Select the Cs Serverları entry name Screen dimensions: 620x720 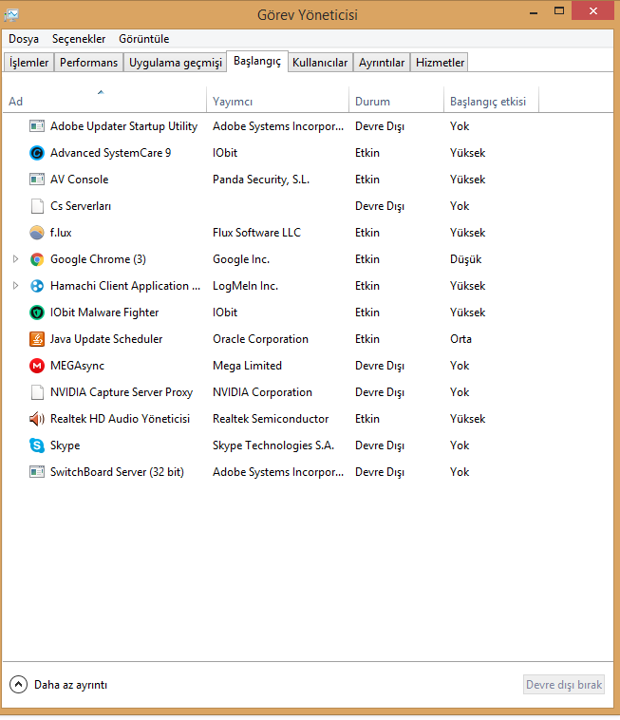pos(81,206)
